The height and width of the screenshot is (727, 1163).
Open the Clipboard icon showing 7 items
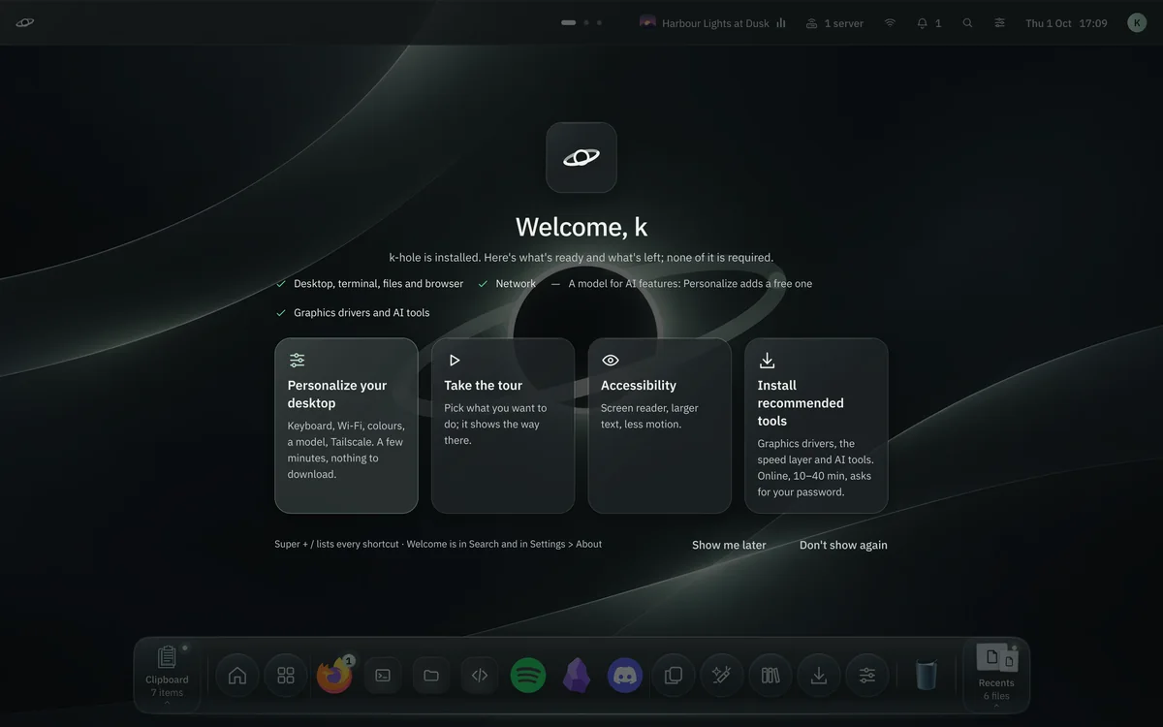click(x=167, y=657)
